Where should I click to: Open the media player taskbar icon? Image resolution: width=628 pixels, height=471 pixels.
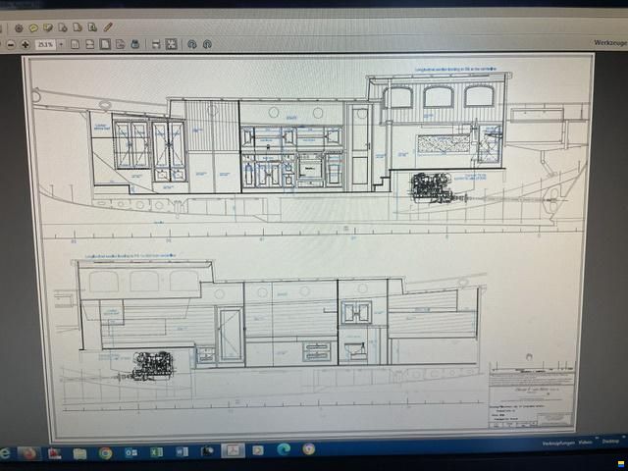258,450
